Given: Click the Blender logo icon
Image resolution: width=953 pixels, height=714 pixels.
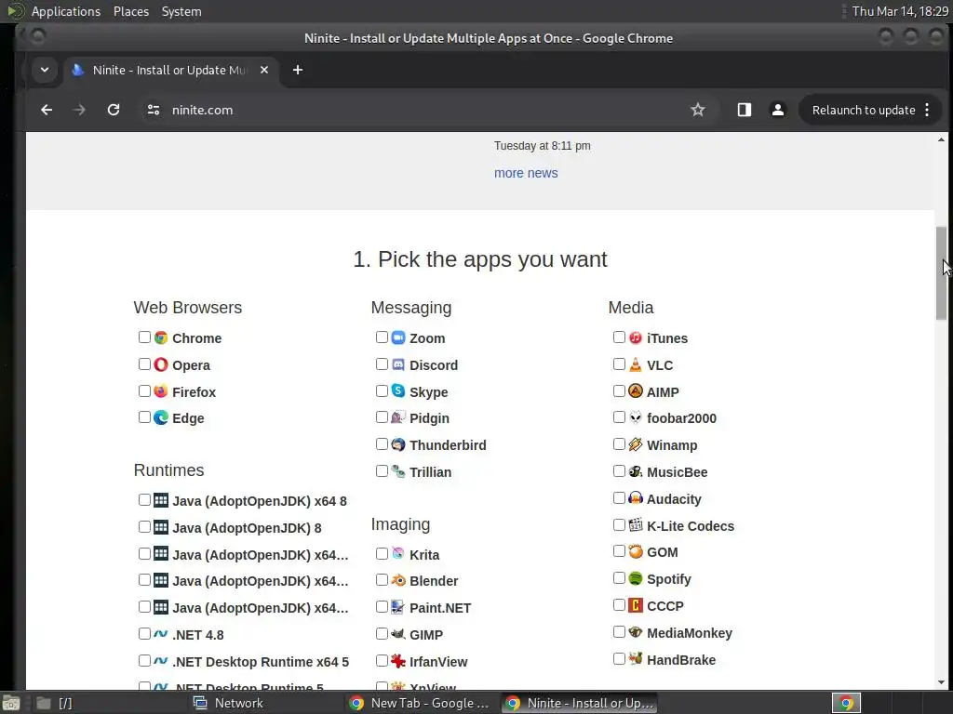Looking at the screenshot, I should (x=398, y=580).
